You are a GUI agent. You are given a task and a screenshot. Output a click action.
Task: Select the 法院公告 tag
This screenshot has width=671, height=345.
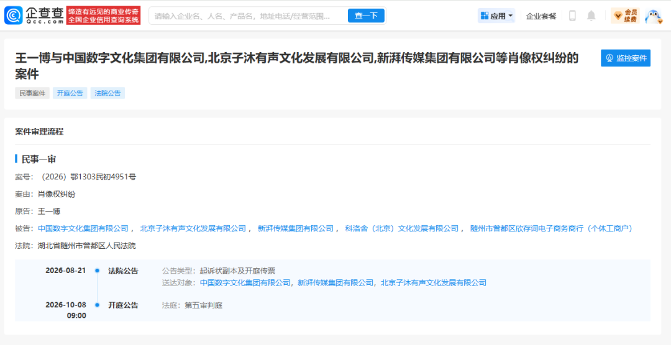(107, 93)
